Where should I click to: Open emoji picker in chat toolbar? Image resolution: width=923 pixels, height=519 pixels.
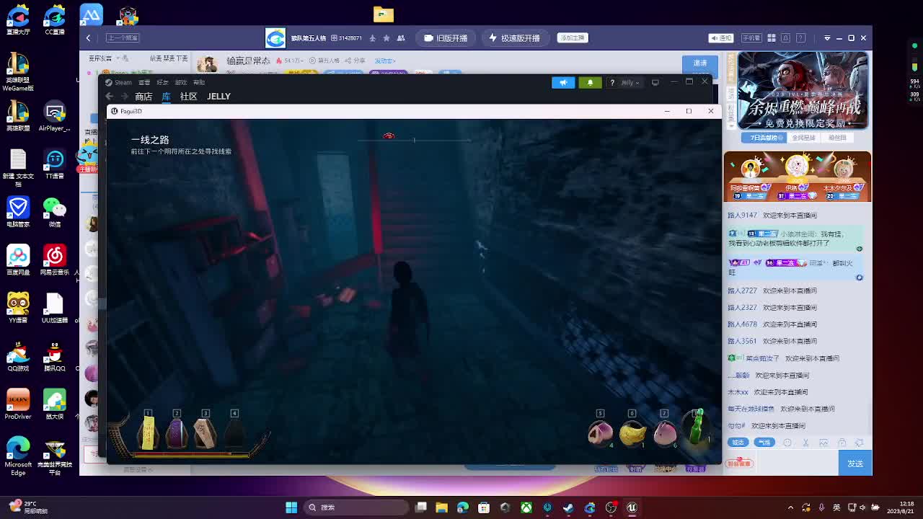(787, 443)
